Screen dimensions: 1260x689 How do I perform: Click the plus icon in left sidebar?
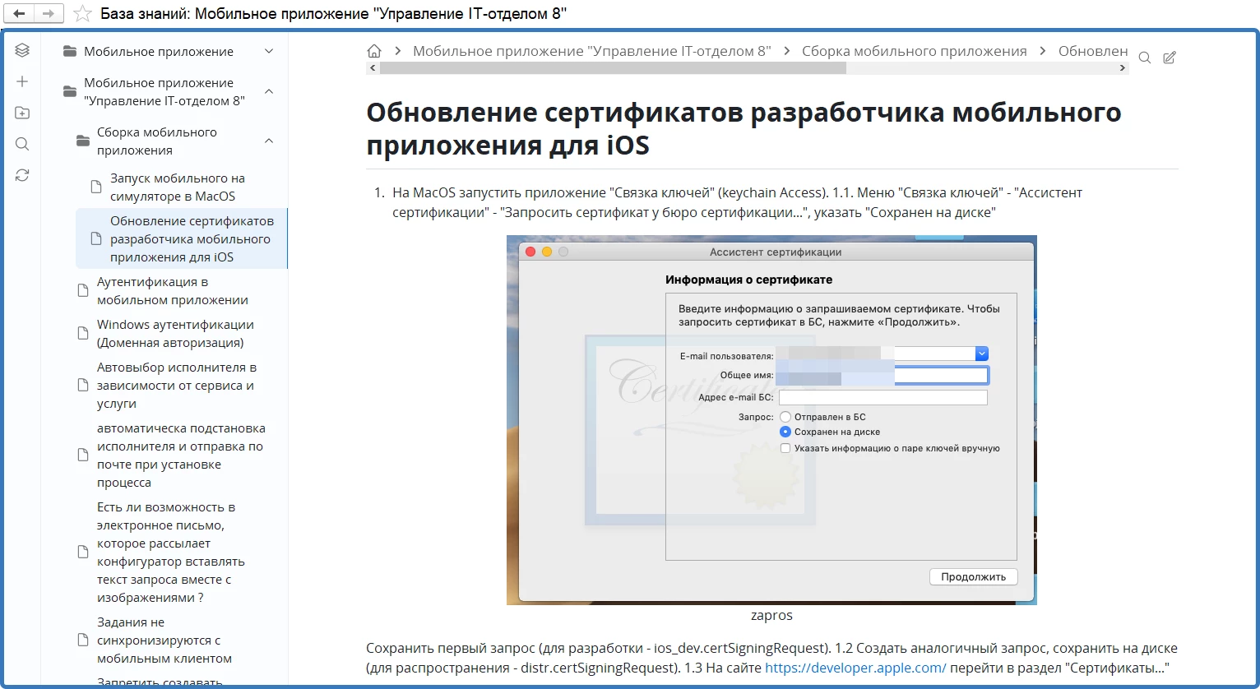coord(22,81)
